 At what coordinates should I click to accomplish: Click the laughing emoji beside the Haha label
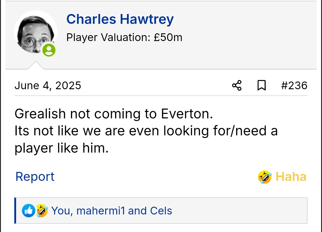point(264,177)
